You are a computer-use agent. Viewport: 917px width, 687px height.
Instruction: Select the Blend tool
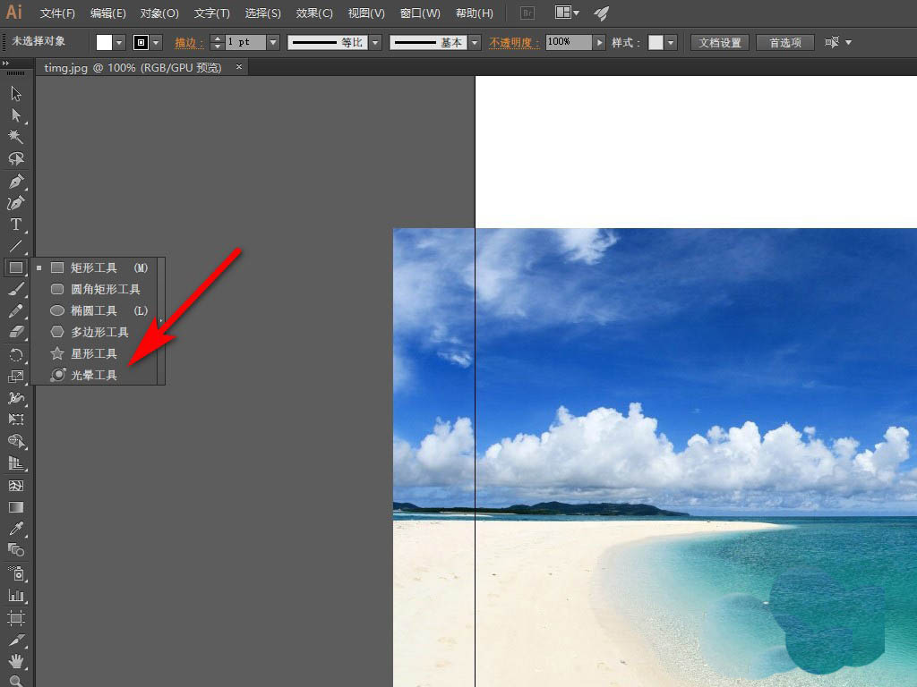click(x=16, y=550)
